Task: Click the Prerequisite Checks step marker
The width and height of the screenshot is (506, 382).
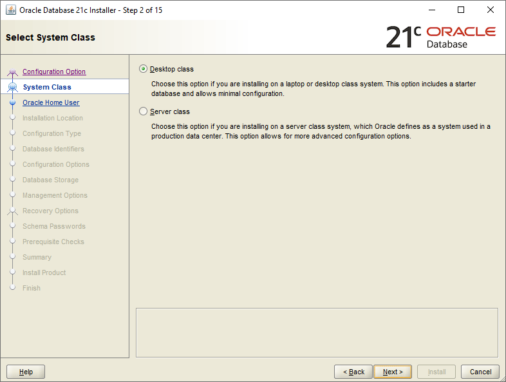Action: 13,241
